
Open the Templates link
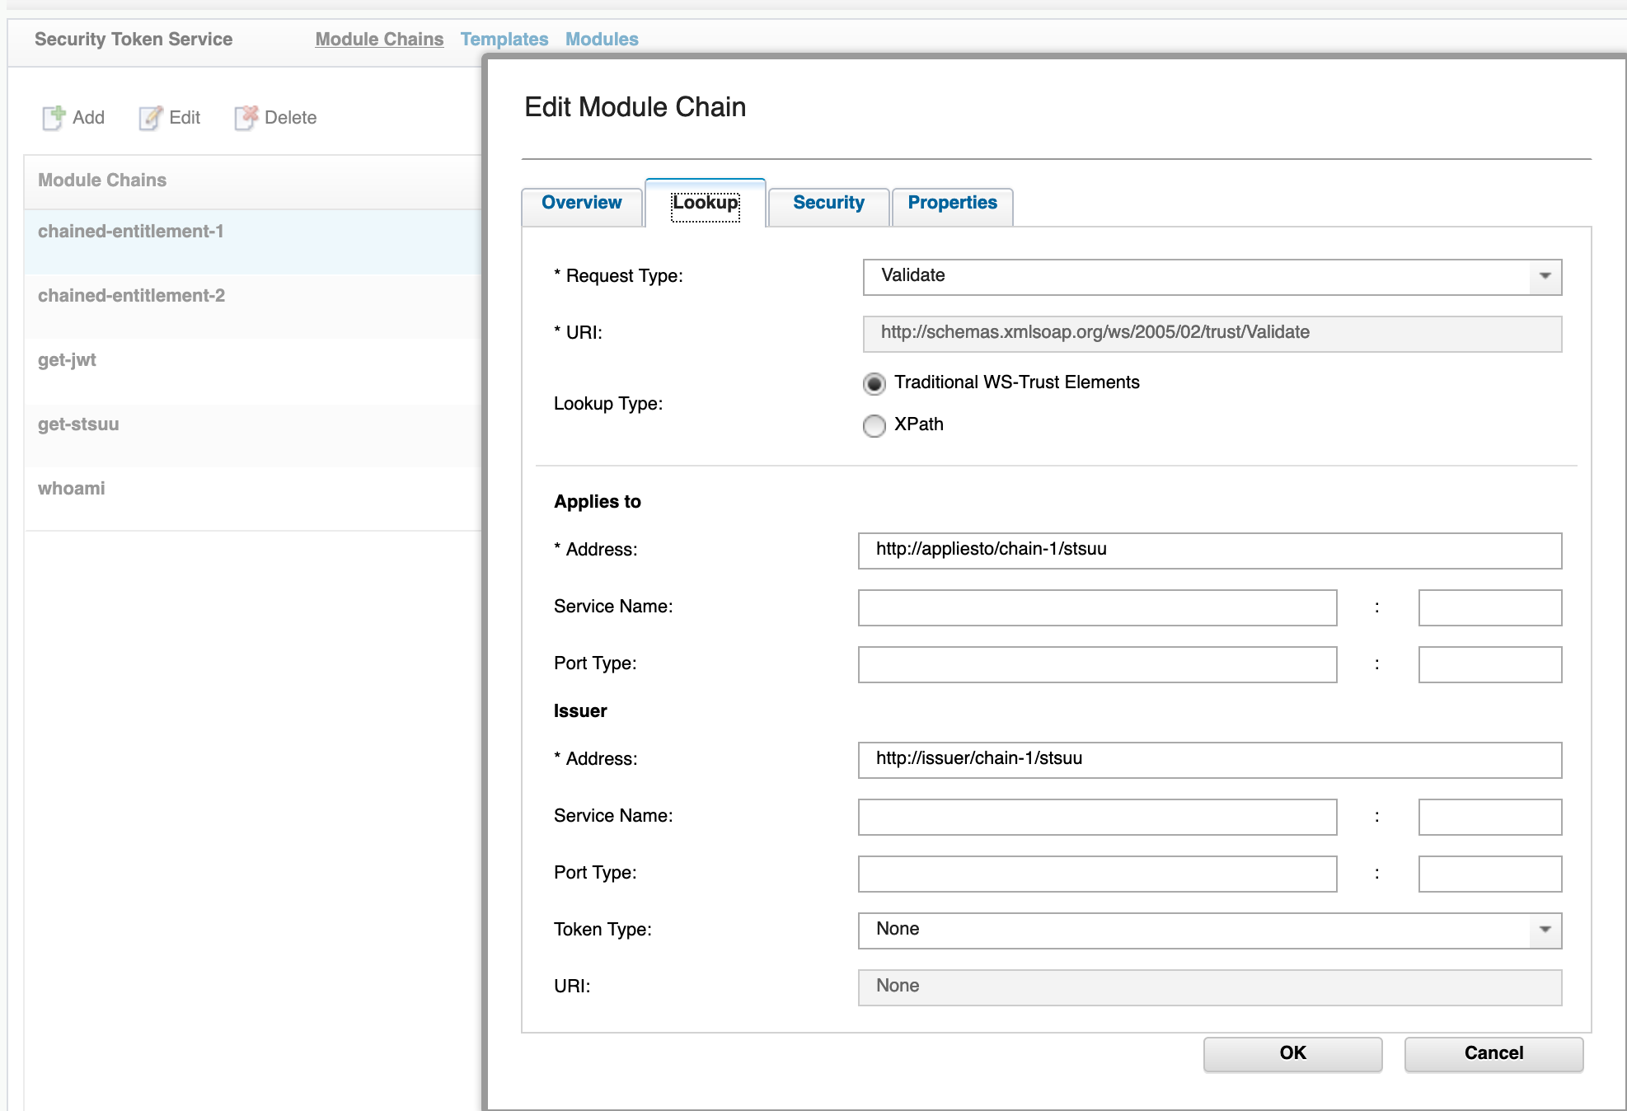tap(504, 40)
